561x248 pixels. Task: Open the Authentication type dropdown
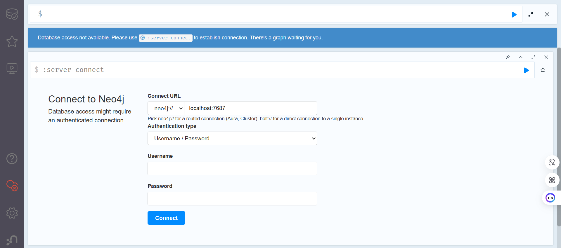[x=232, y=138]
